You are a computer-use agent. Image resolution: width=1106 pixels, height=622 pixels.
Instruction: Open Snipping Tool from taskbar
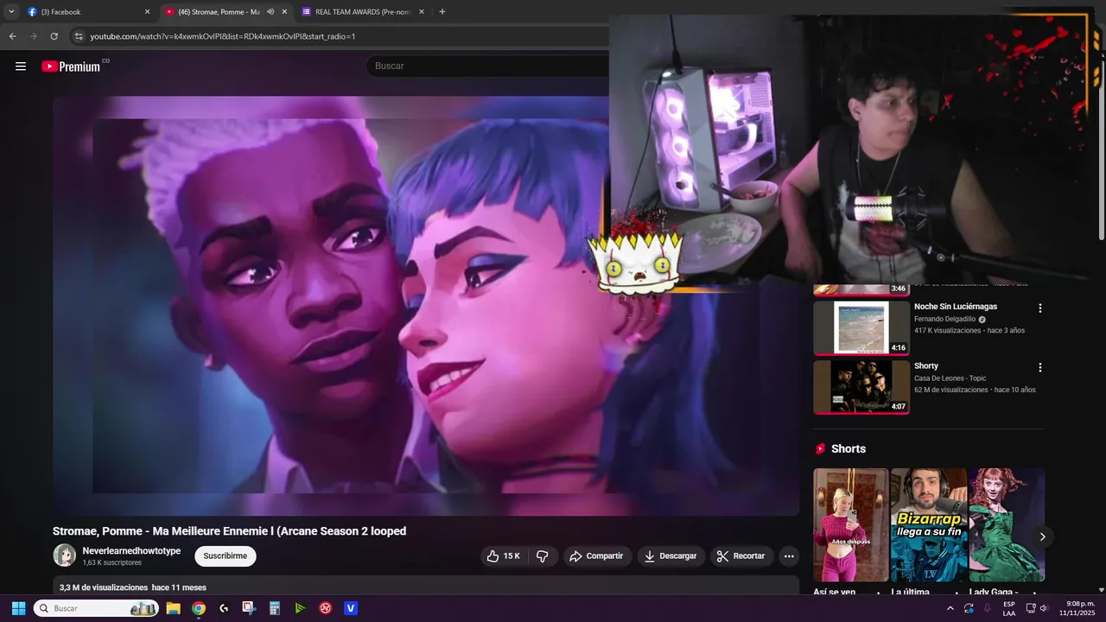(249, 608)
